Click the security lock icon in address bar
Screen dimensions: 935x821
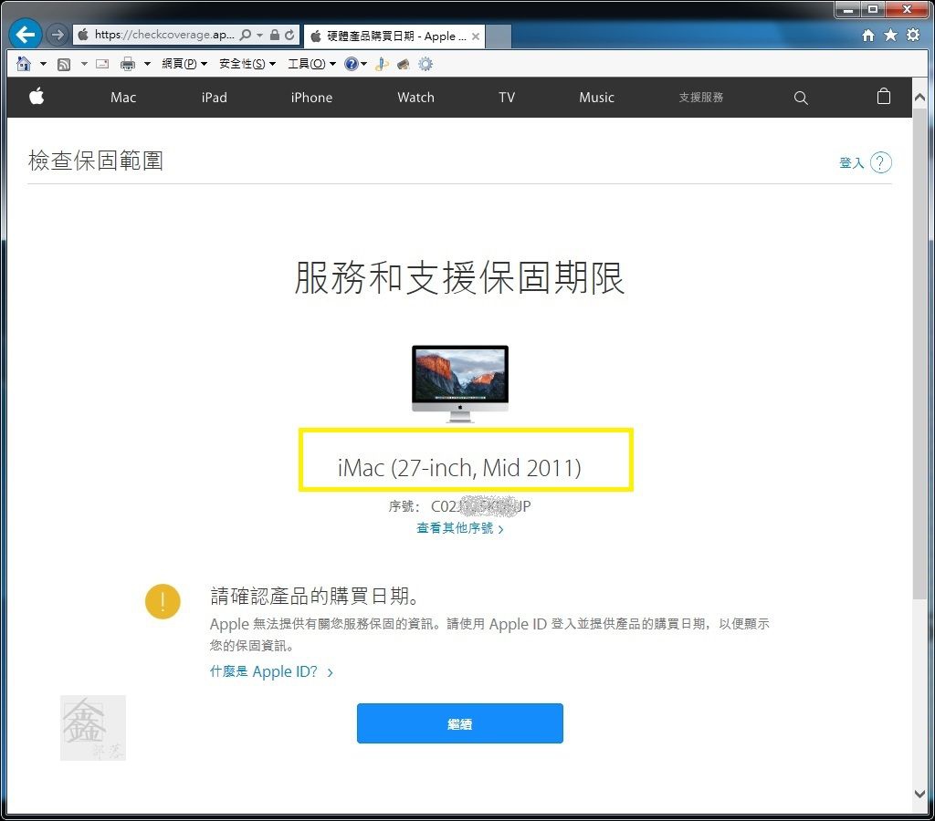tap(274, 35)
